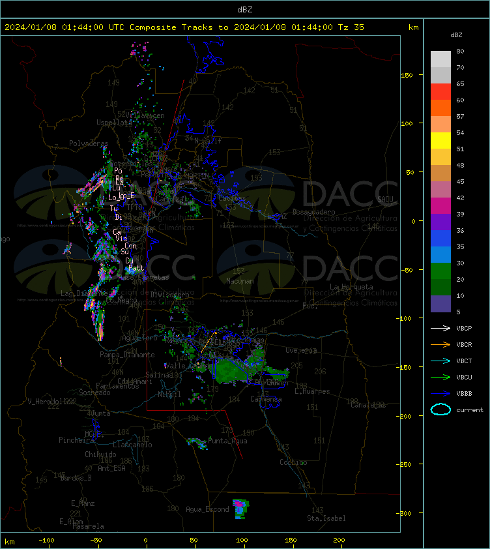
Task: Click the blue VBBB arrow symbol
Action: 440,394
